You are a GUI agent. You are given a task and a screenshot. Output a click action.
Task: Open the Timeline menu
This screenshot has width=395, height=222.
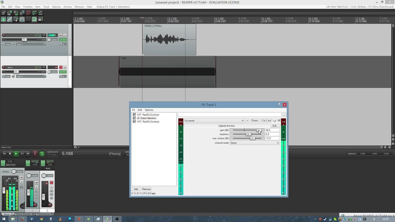[x=28, y=7]
